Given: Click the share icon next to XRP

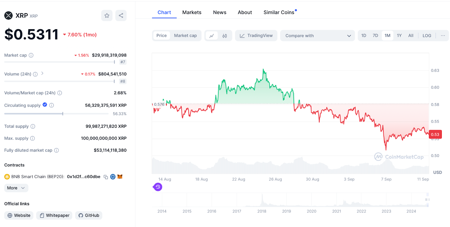Looking at the screenshot, I should point(121,15).
